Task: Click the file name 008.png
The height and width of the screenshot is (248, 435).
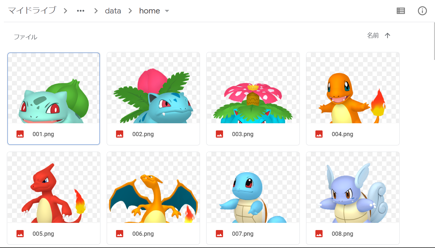Action: tap(342, 234)
